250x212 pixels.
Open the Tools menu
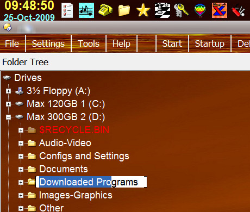(89, 43)
